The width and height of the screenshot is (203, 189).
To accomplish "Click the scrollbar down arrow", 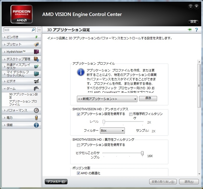I will 199,174.
